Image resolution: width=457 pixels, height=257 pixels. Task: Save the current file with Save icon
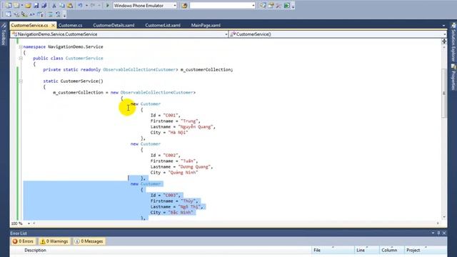click(36, 6)
